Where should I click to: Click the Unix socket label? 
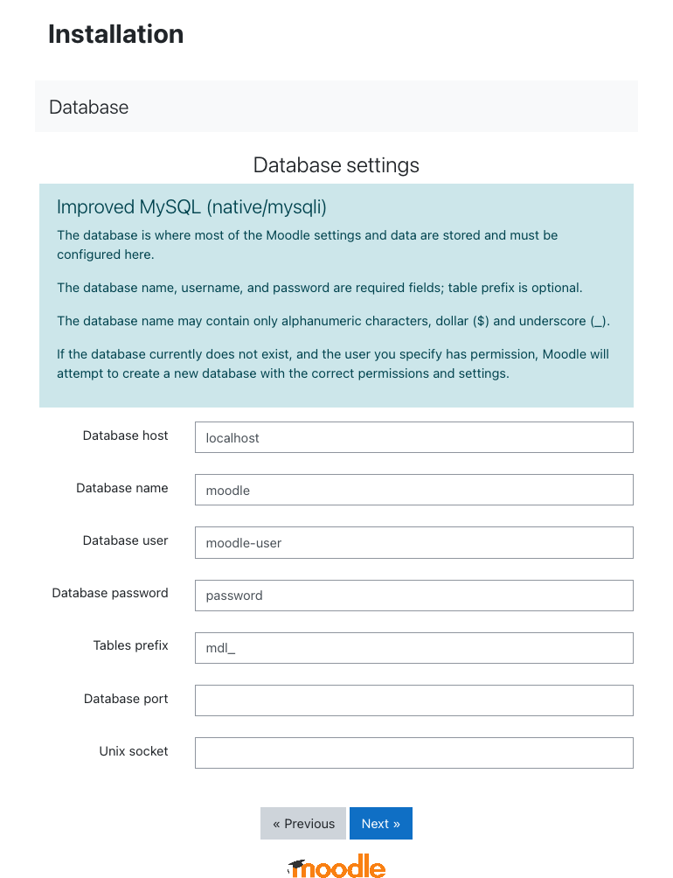(134, 751)
